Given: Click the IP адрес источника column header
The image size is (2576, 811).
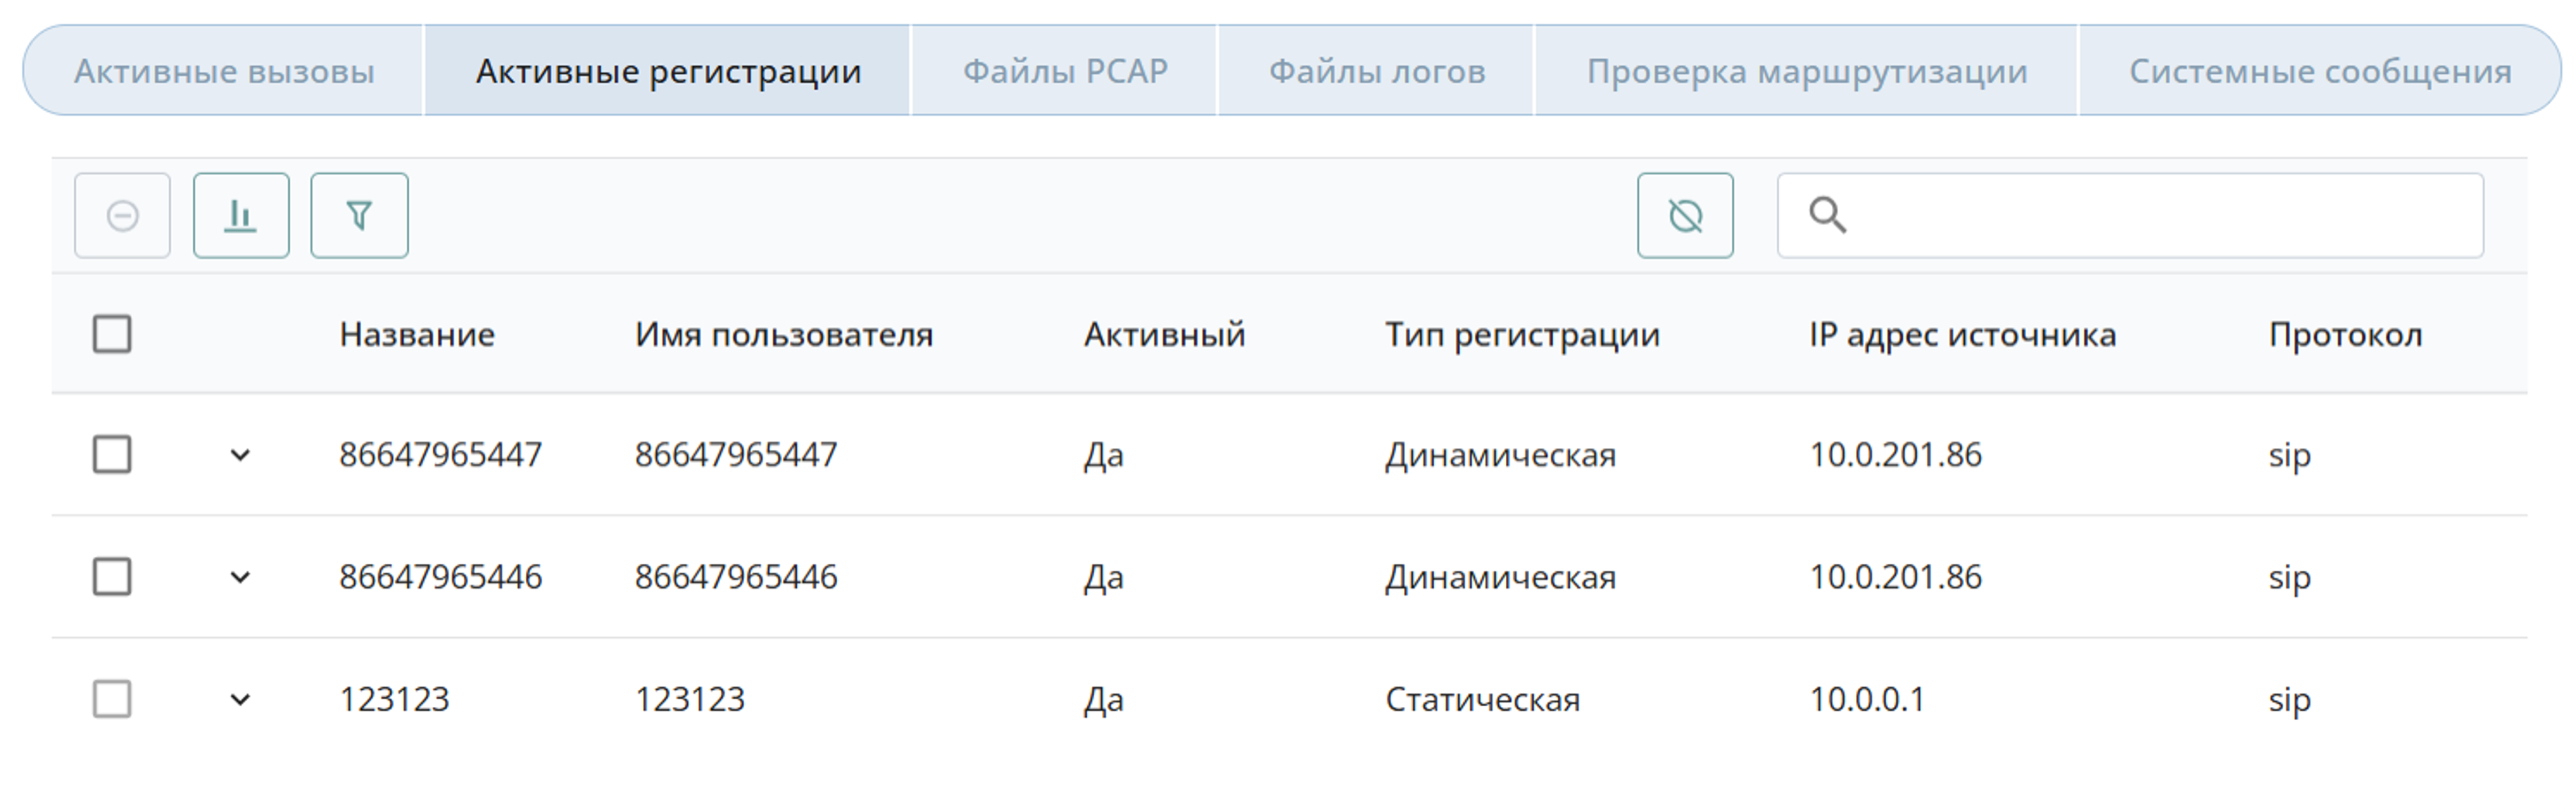Looking at the screenshot, I should (x=1962, y=334).
